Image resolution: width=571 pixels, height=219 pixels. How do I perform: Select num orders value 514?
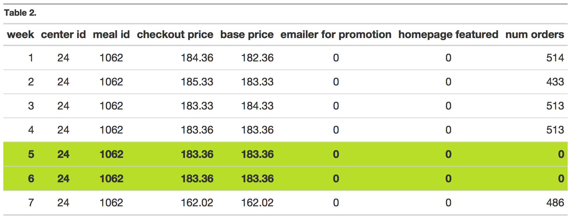coord(555,58)
